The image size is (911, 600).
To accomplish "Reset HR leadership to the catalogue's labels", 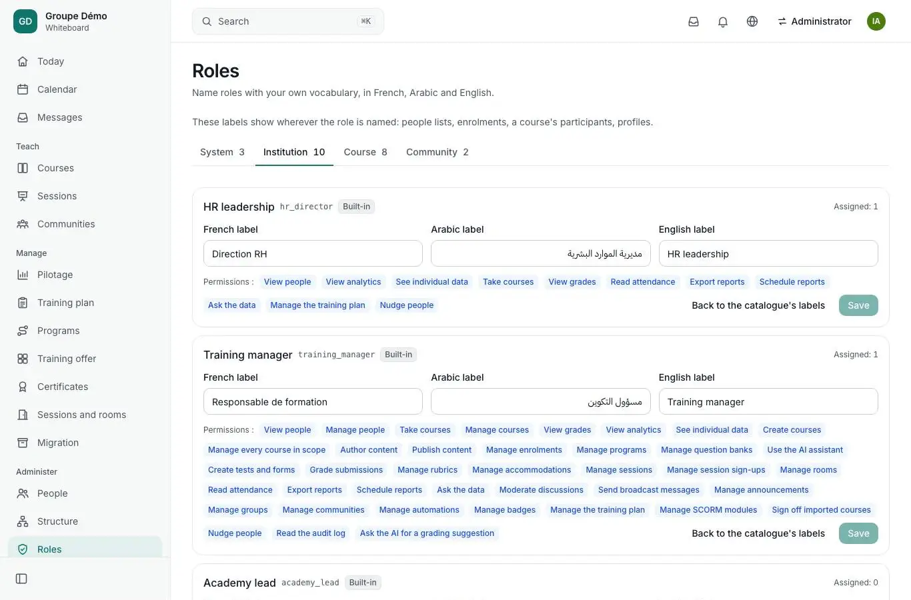I will 758,305.
